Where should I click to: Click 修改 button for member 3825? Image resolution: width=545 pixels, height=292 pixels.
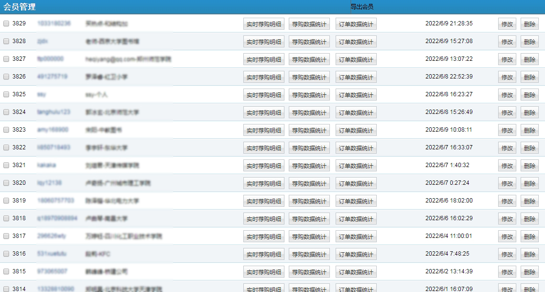pos(507,95)
